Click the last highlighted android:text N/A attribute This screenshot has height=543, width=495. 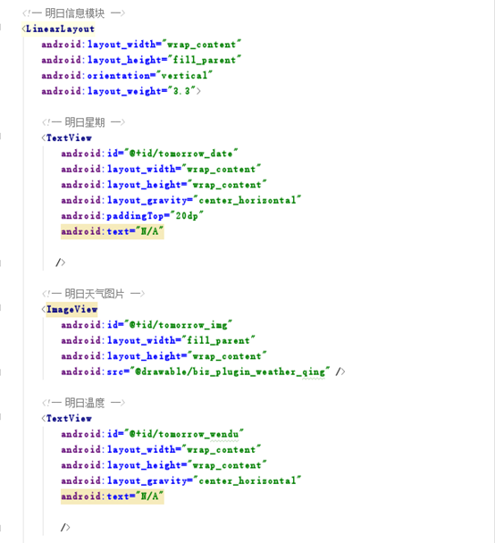click(112, 497)
